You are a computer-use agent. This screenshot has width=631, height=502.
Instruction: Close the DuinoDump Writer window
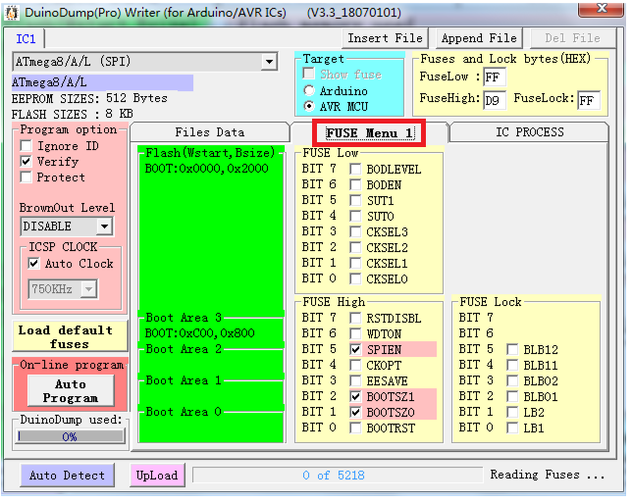point(601,9)
